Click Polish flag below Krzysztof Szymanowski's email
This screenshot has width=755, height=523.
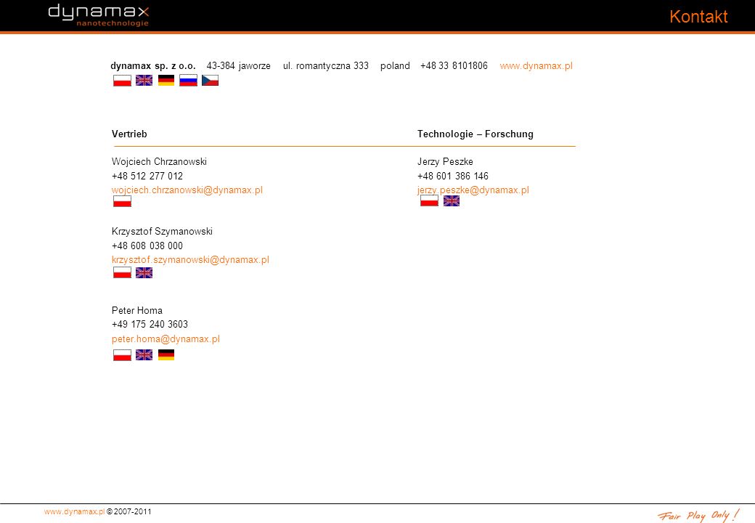(x=122, y=272)
